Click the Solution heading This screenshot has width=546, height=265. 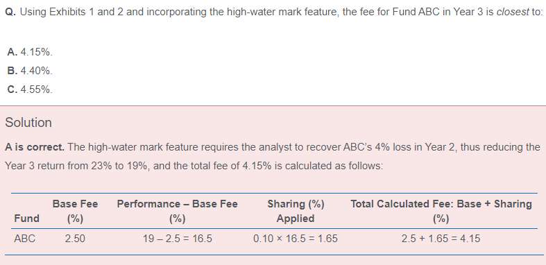28,123
